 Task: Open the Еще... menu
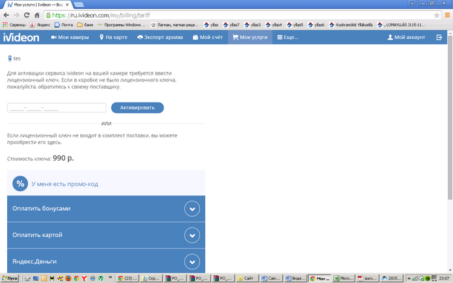(x=288, y=37)
